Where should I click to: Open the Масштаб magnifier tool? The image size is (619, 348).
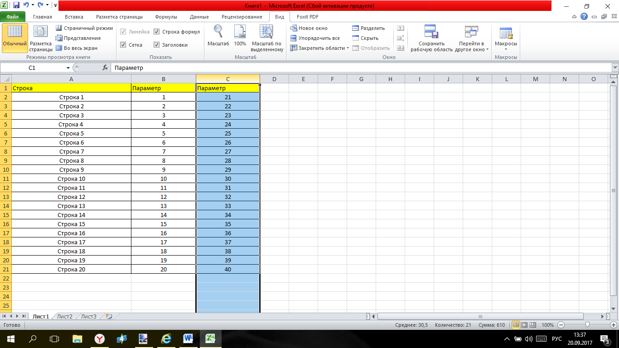218,32
